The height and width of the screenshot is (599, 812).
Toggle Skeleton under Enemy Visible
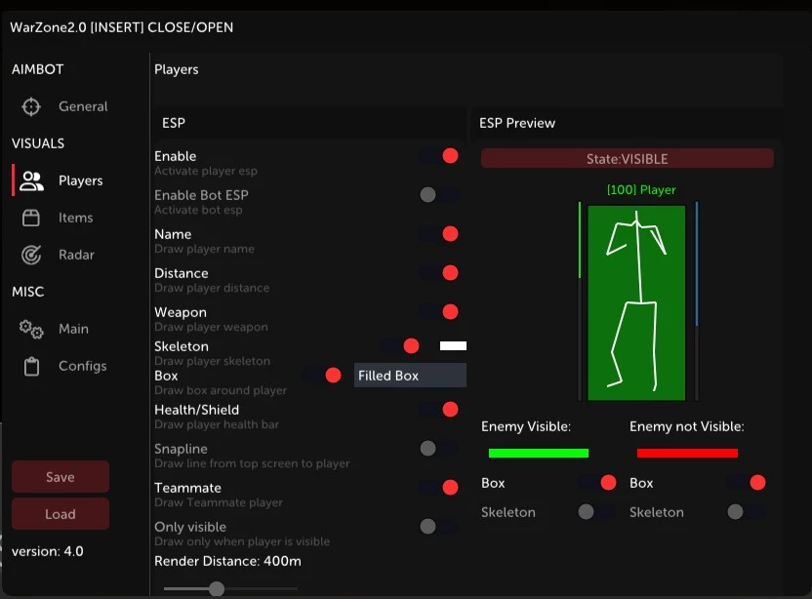click(597, 512)
